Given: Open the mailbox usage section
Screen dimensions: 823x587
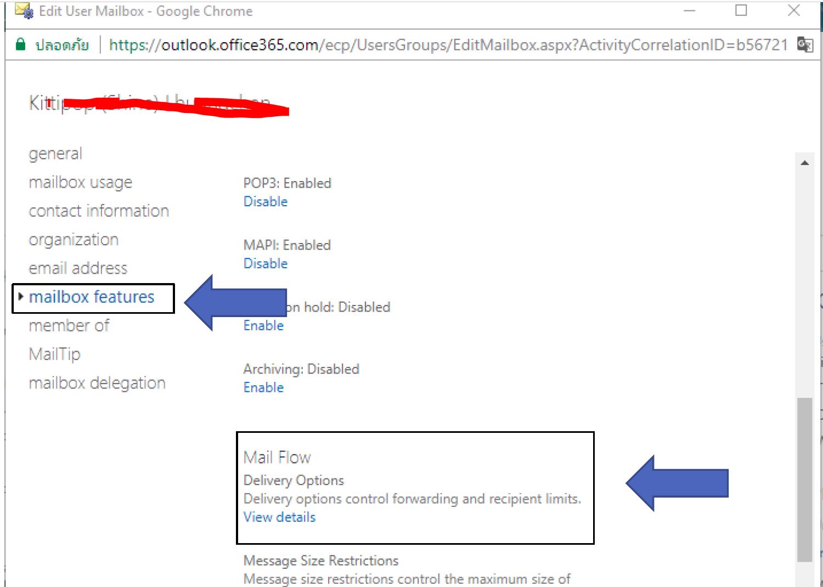Looking at the screenshot, I should tap(81, 182).
